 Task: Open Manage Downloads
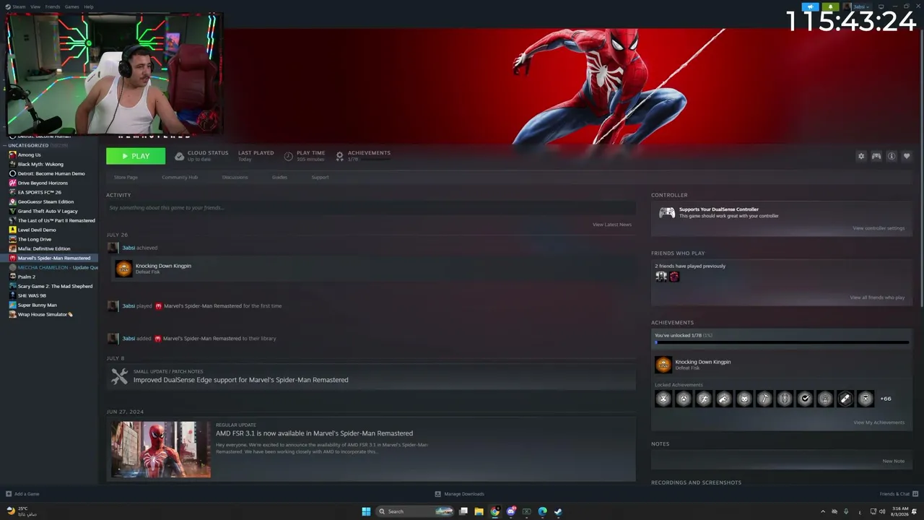[459, 494]
